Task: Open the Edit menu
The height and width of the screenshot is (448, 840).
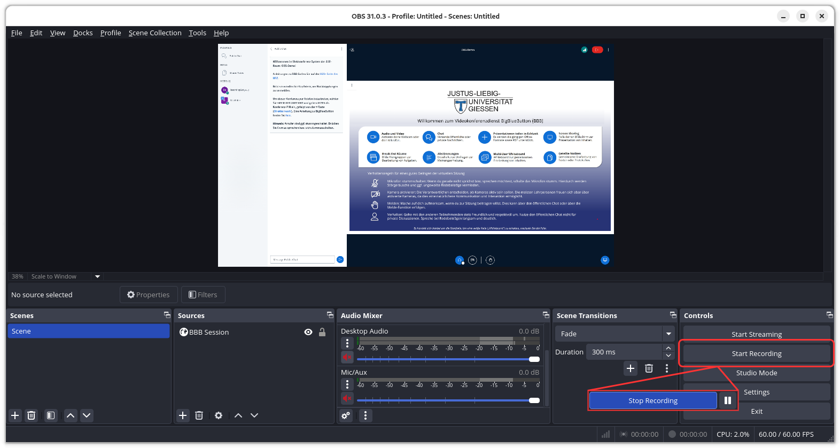Action: coord(36,33)
